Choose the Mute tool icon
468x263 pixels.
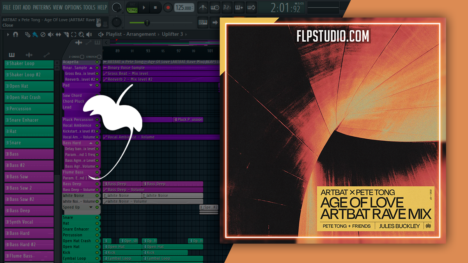[x=50, y=35]
